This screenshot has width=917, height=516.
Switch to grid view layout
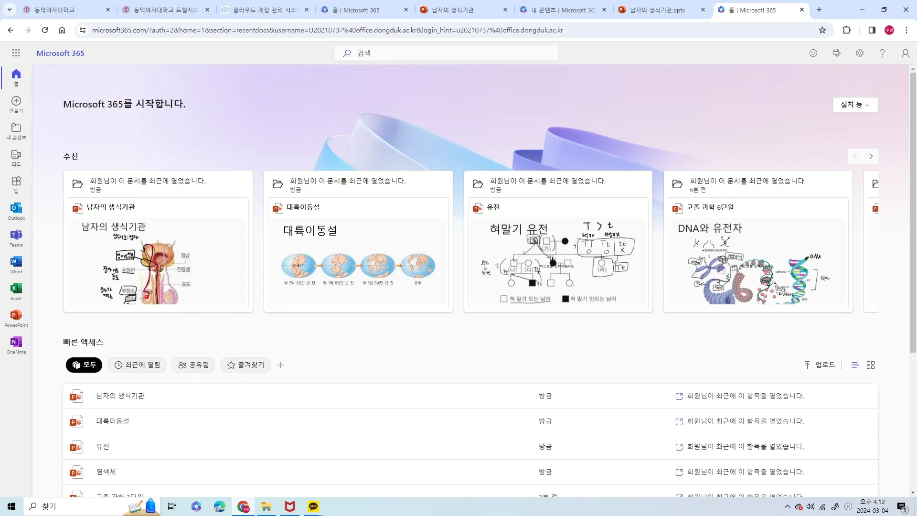click(871, 365)
